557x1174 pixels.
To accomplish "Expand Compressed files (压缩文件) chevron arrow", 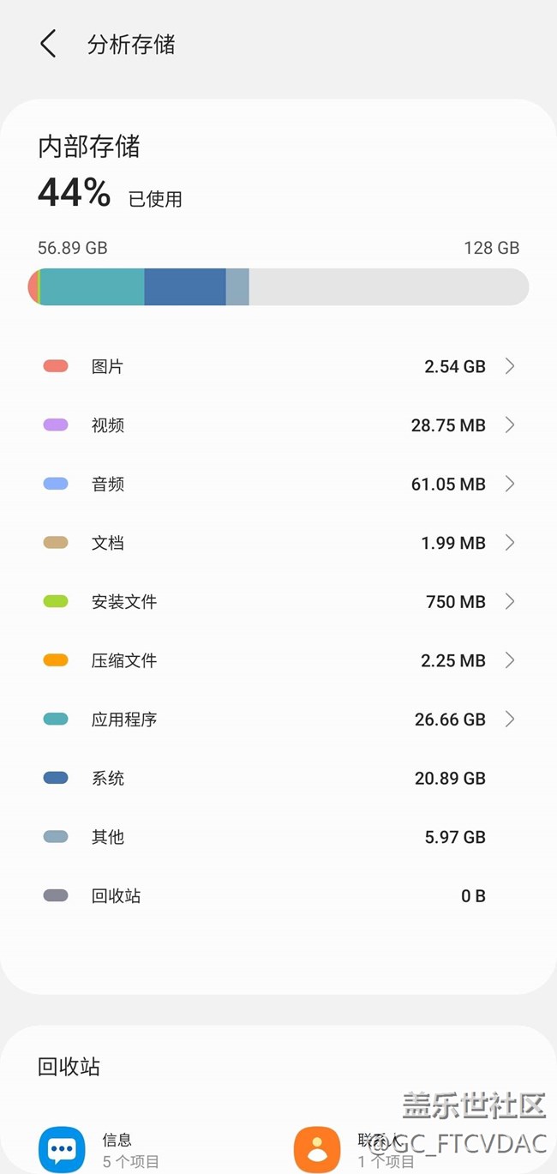I will tap(510, 660).
